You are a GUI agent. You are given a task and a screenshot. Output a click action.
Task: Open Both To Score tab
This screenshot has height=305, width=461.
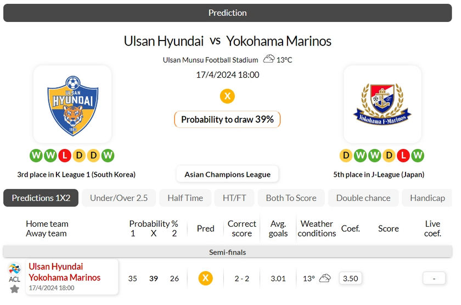click(x=291, y=198)
